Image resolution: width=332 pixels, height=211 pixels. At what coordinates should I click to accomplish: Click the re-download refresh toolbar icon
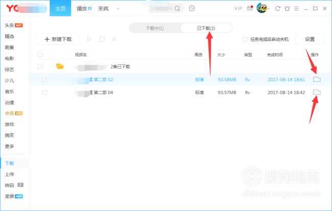click(x=102, y=39)
